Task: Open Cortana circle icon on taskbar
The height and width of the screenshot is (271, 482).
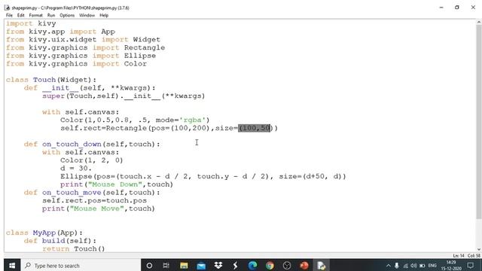Action: coord(149,266)
